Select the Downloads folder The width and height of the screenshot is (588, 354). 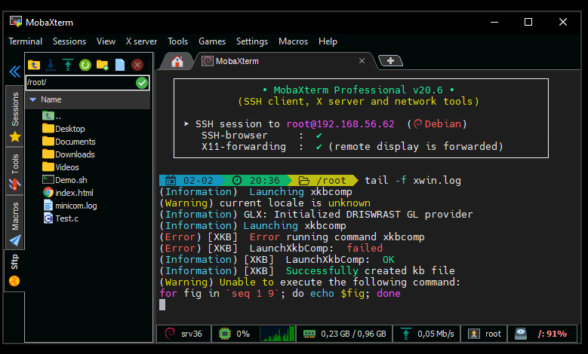click(x=74, y=154)
